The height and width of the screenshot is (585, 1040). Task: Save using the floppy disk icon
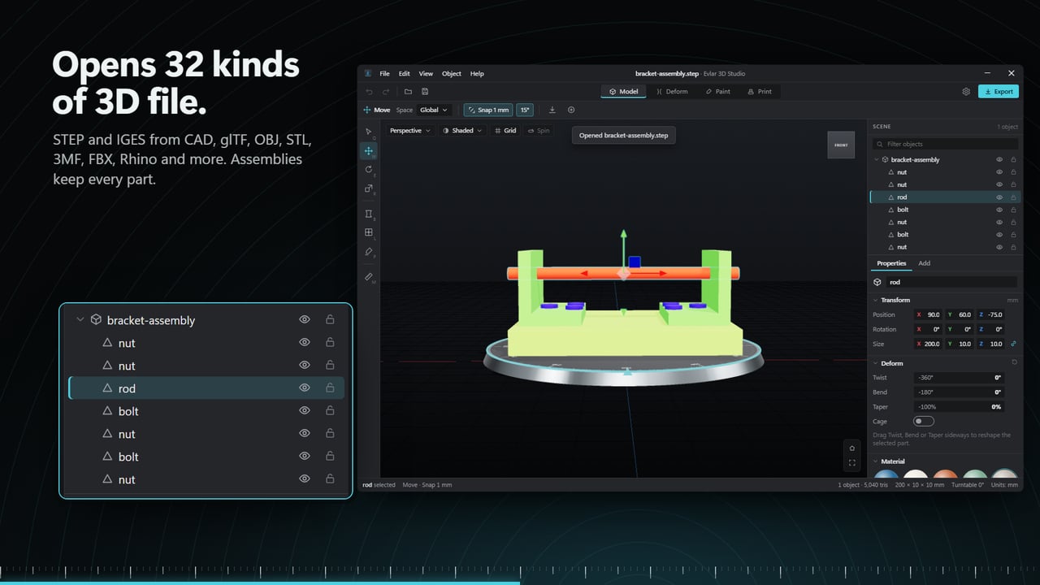425,92
